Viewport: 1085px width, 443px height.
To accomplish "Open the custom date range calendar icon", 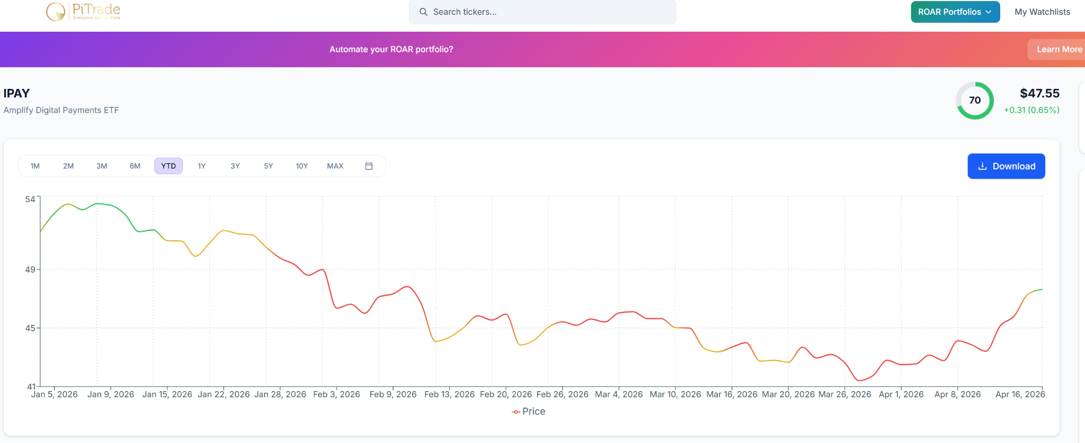I will (369, 166).
